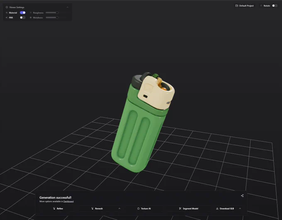Click the Roughness label icon

pyautogui.click(x=31, y=12)
